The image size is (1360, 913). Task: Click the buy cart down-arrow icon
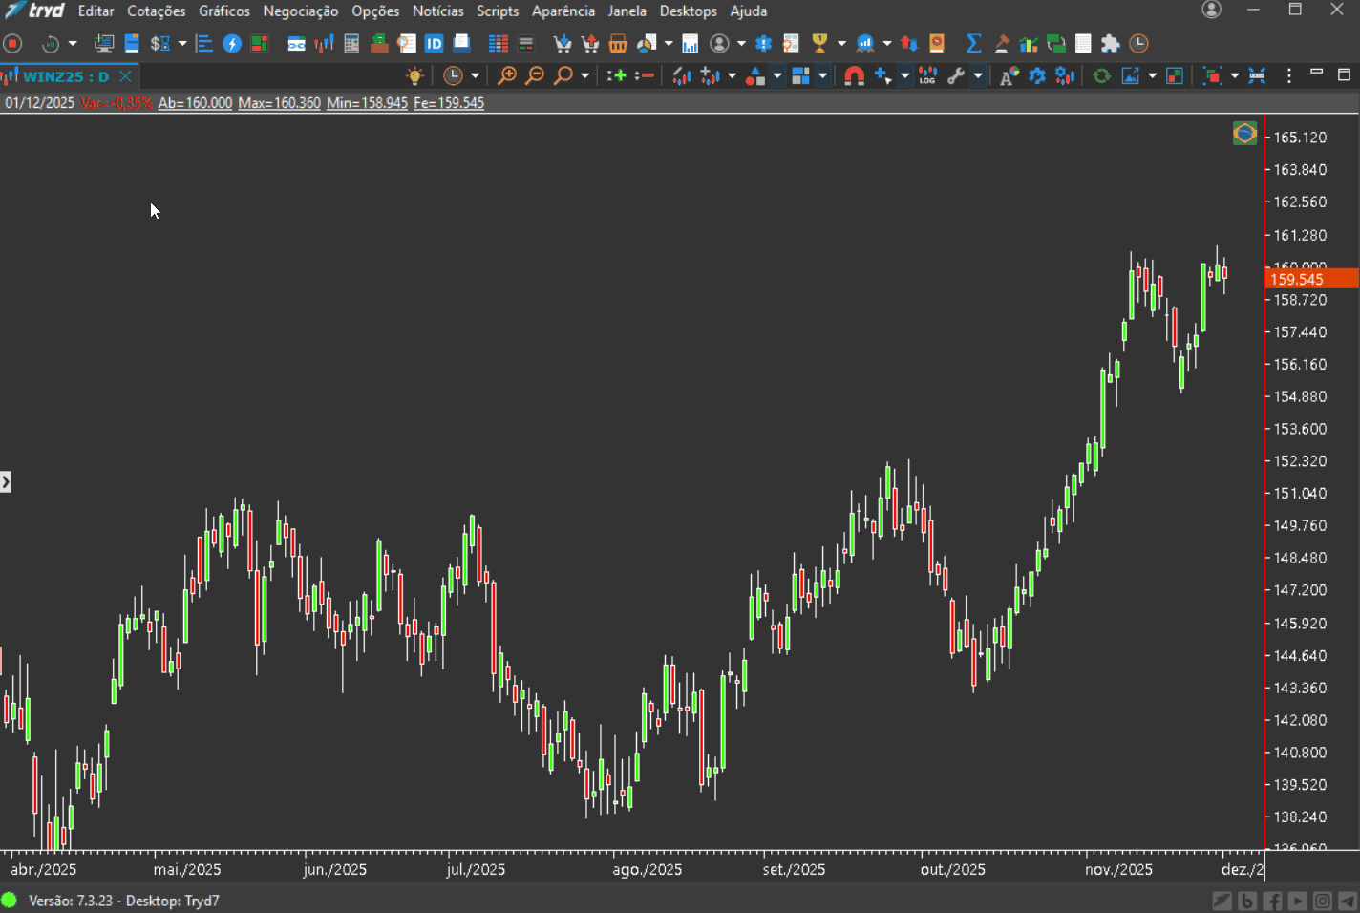tap(563, 44)
